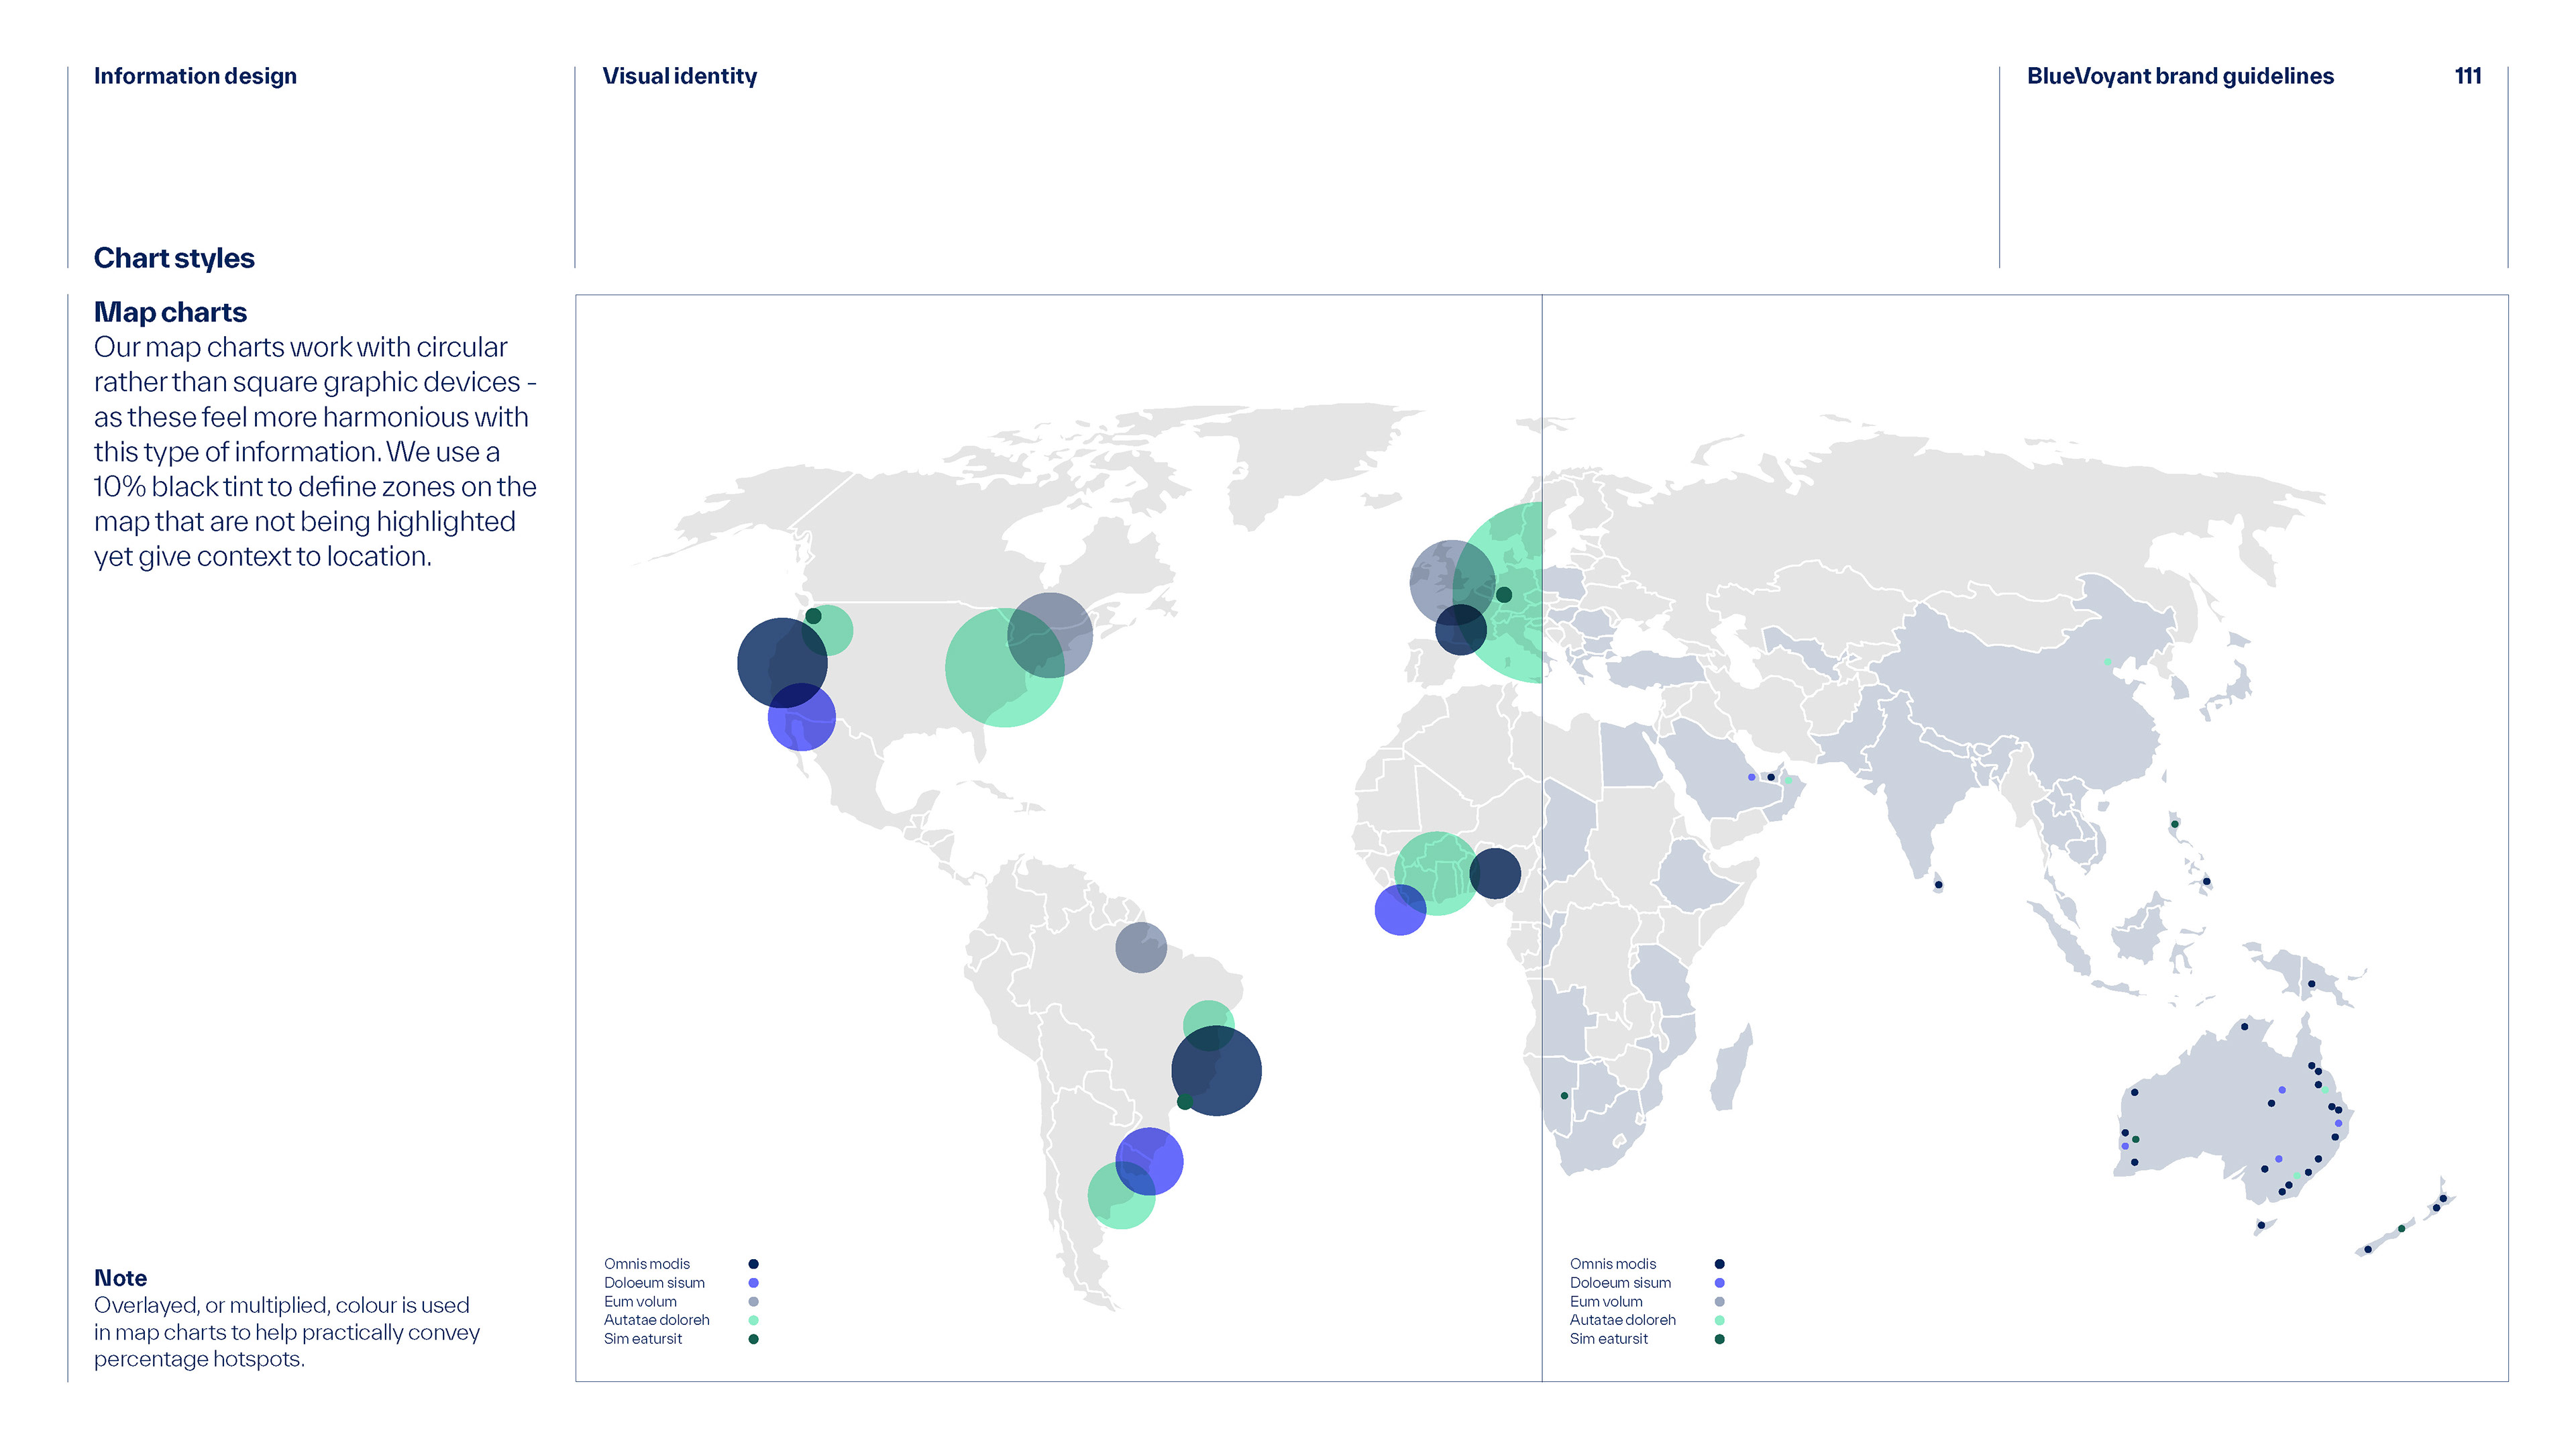Click the navy dot beside Omnis modis in bubble-map legend
2576x1449 pixels.
753,1264
